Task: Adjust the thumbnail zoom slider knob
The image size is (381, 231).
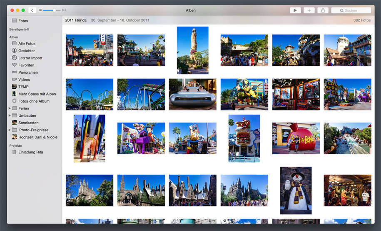Action: (54, 10)
